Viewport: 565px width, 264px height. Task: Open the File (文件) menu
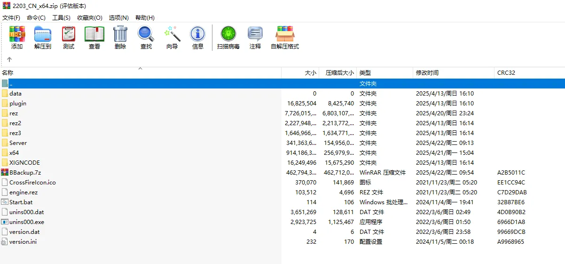tap(11, 17)
